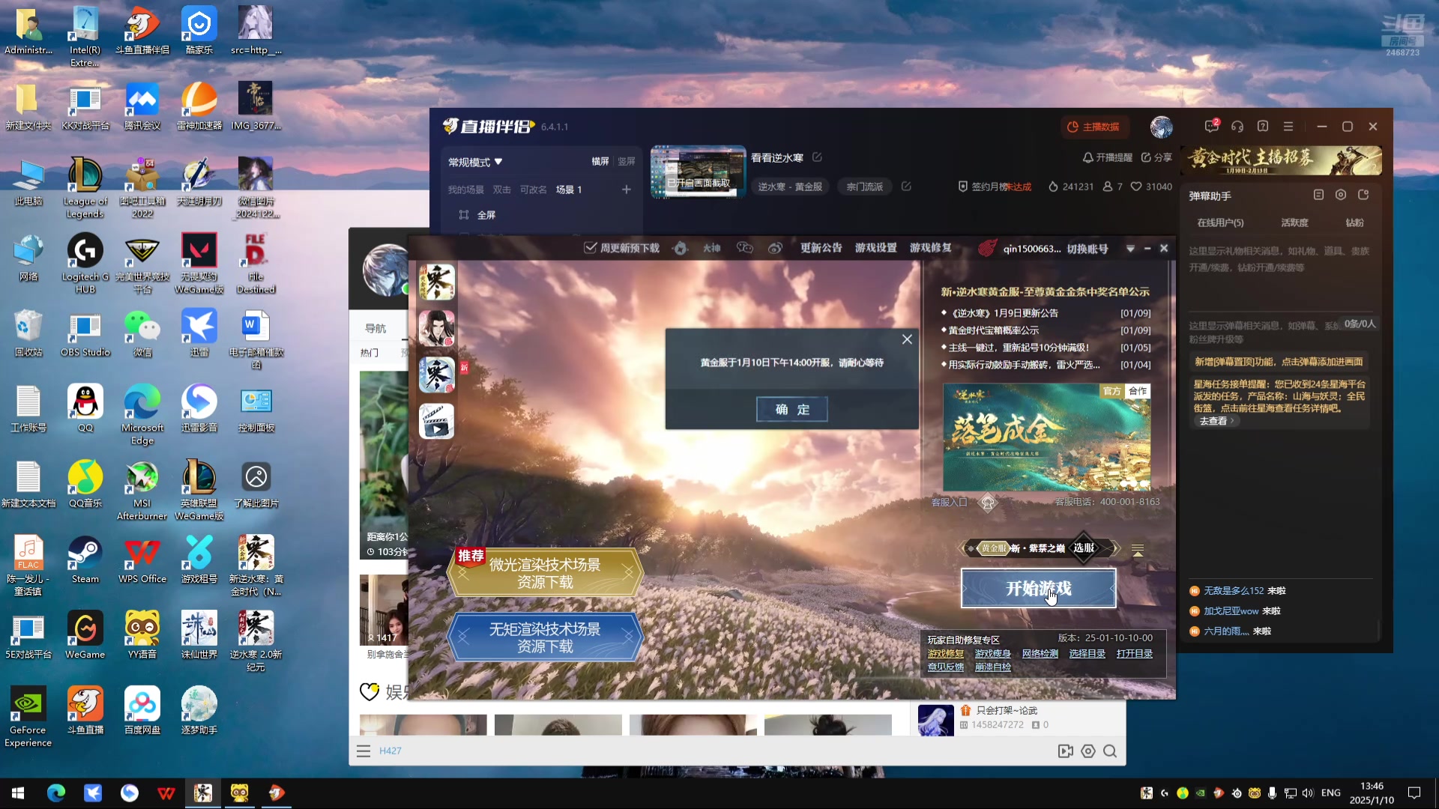Image resolution: width=1439 pixels, height=809 pixels.
Task: Click the 开播提醒 bell button
Action: tap(1107, 157)
